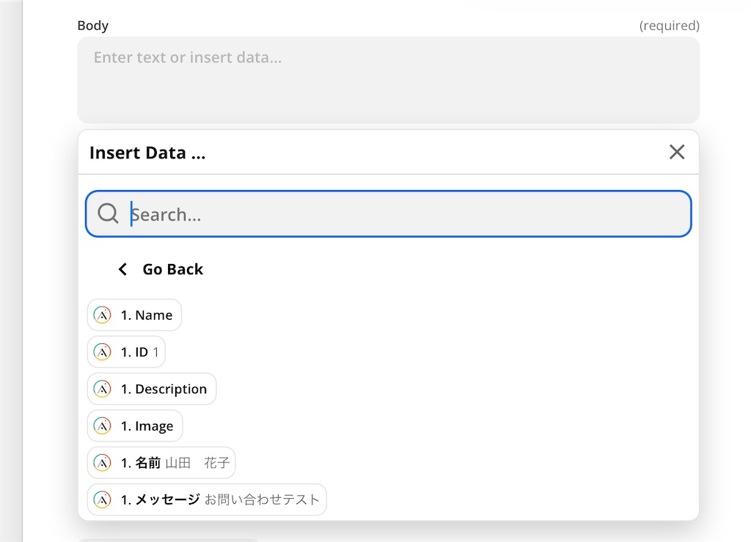Insert the 名前 field with 山田 花子
The height and width of the screenshot is (542, 751).
(175, 463)
